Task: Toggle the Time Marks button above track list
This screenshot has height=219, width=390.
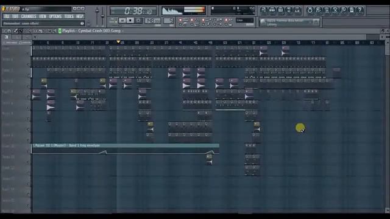Action: pyautogui.click(x=10, y=43)
